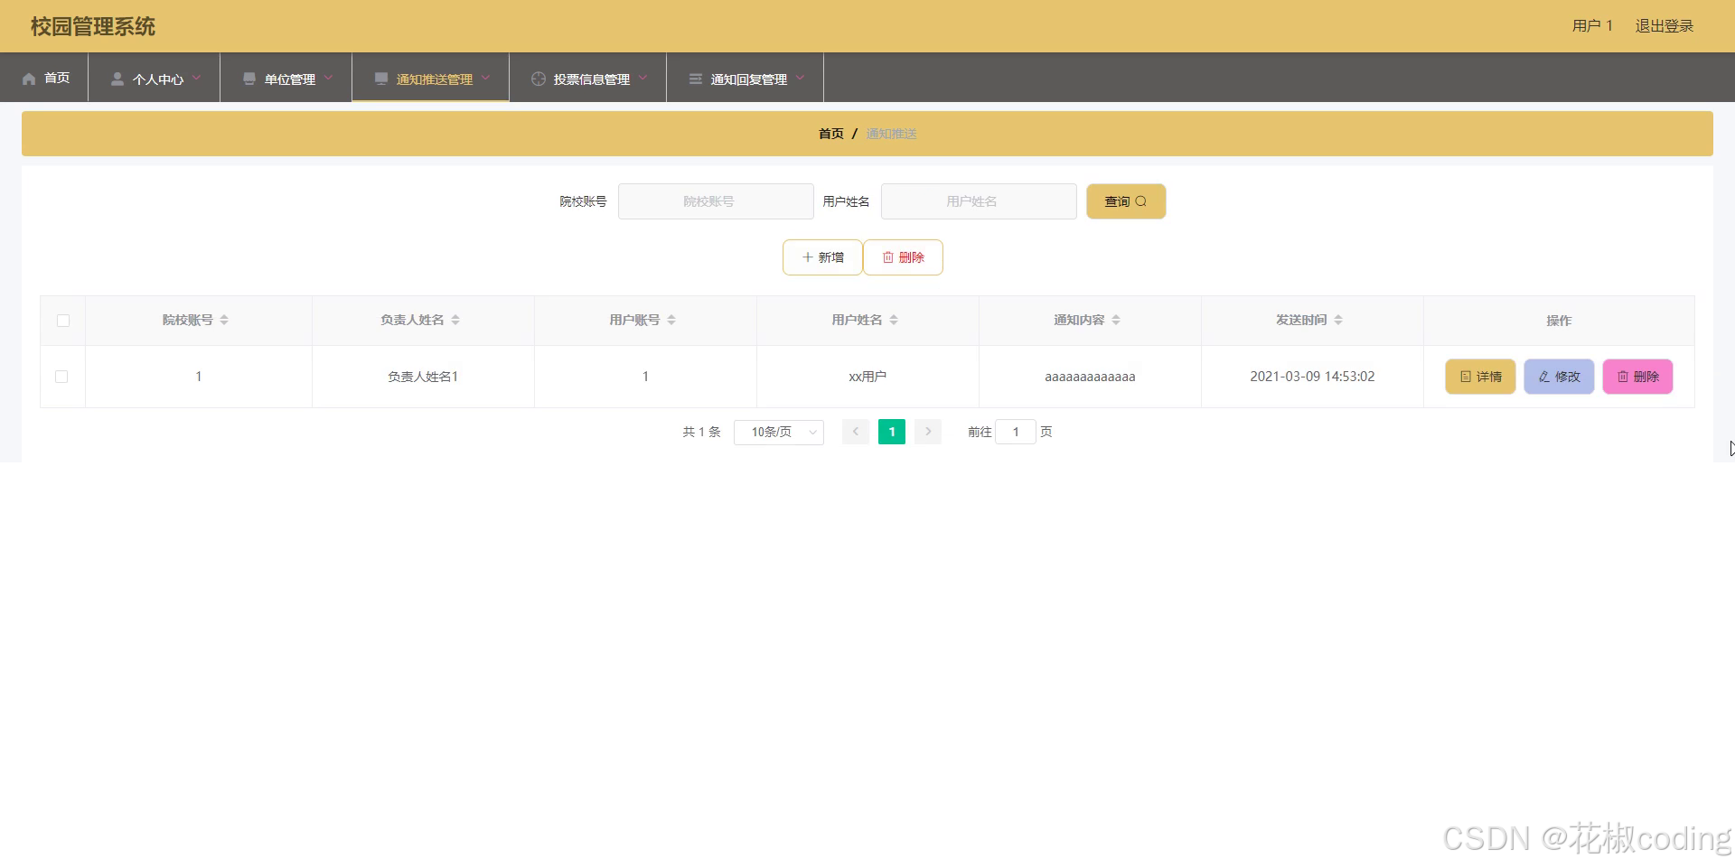Screen dimensions: 1735x867
Task: Click 修改 to edit the row
Action: point(1559,377)
